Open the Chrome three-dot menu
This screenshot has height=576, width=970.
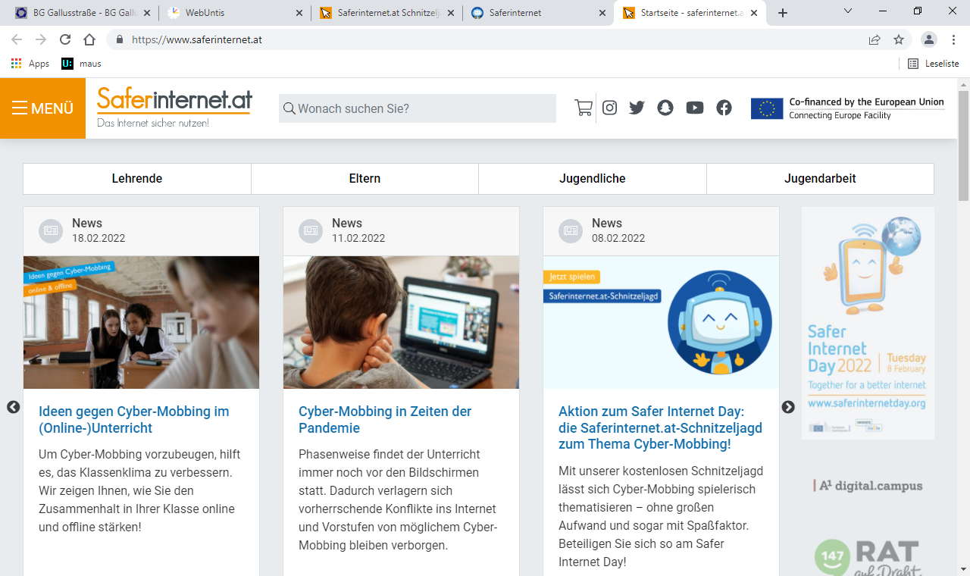click(953, 39)
